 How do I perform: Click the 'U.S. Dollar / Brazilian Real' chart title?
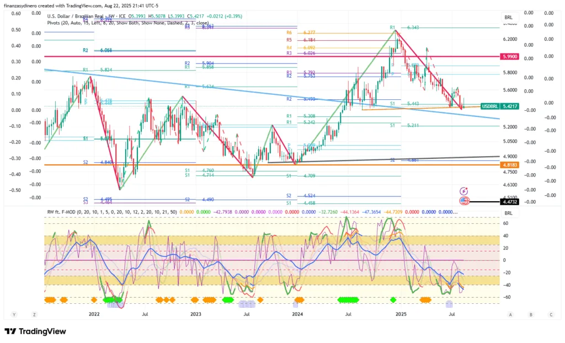[x=75, y=16]
